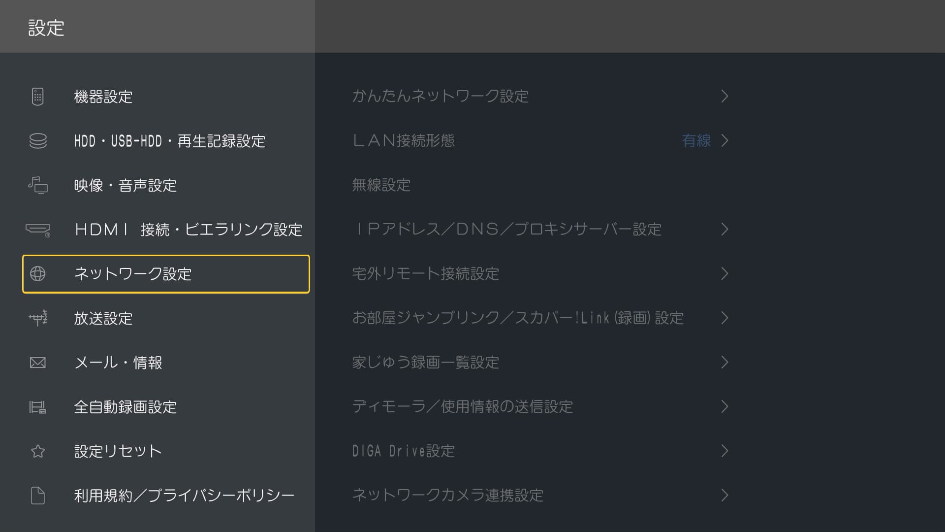This screenshot has height=532, width=945.
Task: Select HDMI 接続・ビエラリンク設定 in the sidebar
Action: pyautogui.click(x=189, y=230)
